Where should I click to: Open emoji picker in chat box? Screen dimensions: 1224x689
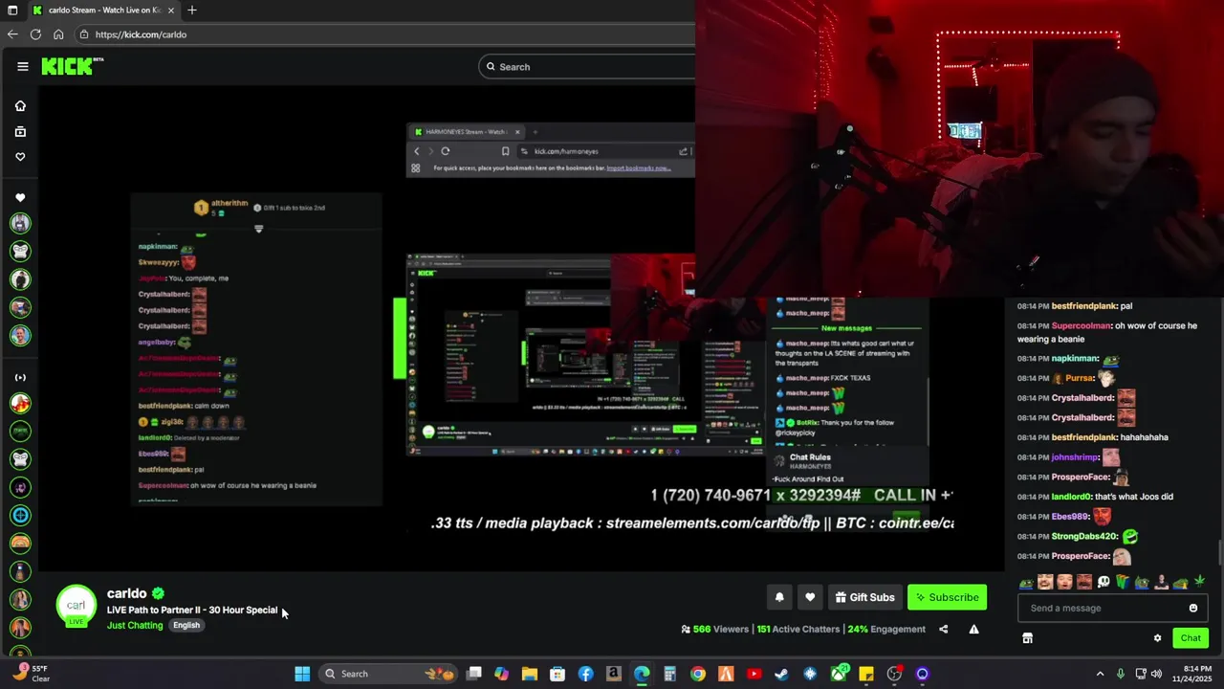[1193, 609]
